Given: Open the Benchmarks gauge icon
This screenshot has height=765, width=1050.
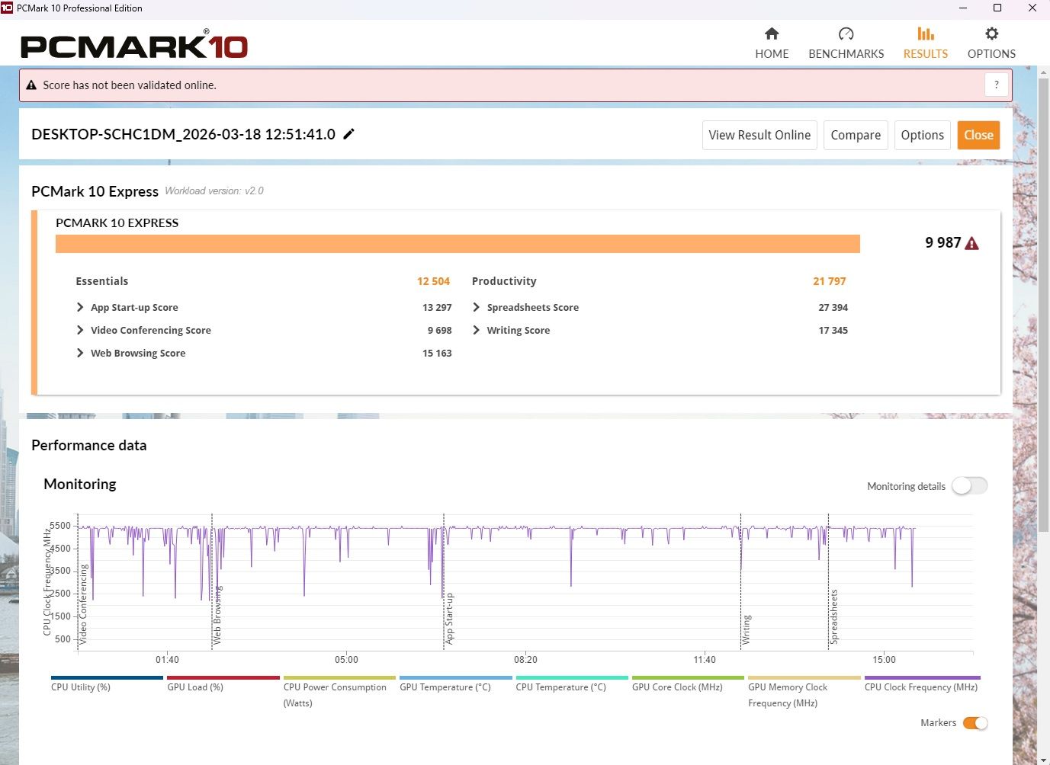Looking at the screenshot, I should pos(846,34).
